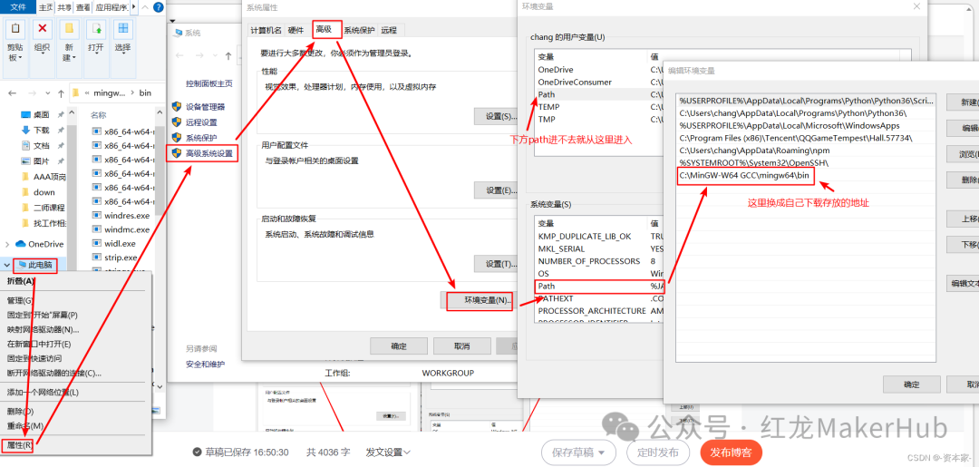This screenshot has height=467, width=979.
Task: Open the Save Draft dropdown button
Action: [x=578, y=452]
